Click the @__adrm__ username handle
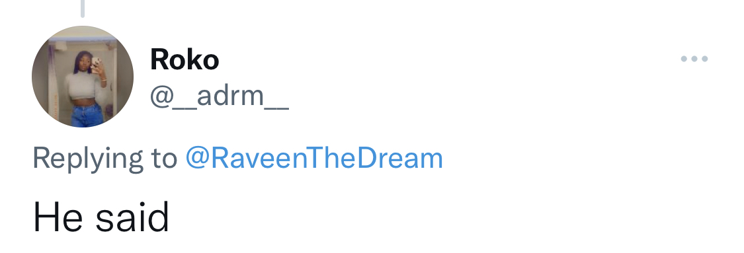 (x=219, y=96)
